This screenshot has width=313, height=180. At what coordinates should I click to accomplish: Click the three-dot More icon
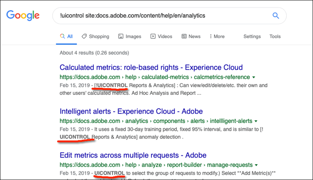210,36
